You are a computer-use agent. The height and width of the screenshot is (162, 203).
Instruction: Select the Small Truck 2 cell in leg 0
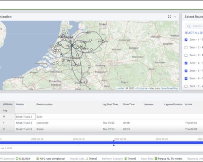(x=25, y=117)
